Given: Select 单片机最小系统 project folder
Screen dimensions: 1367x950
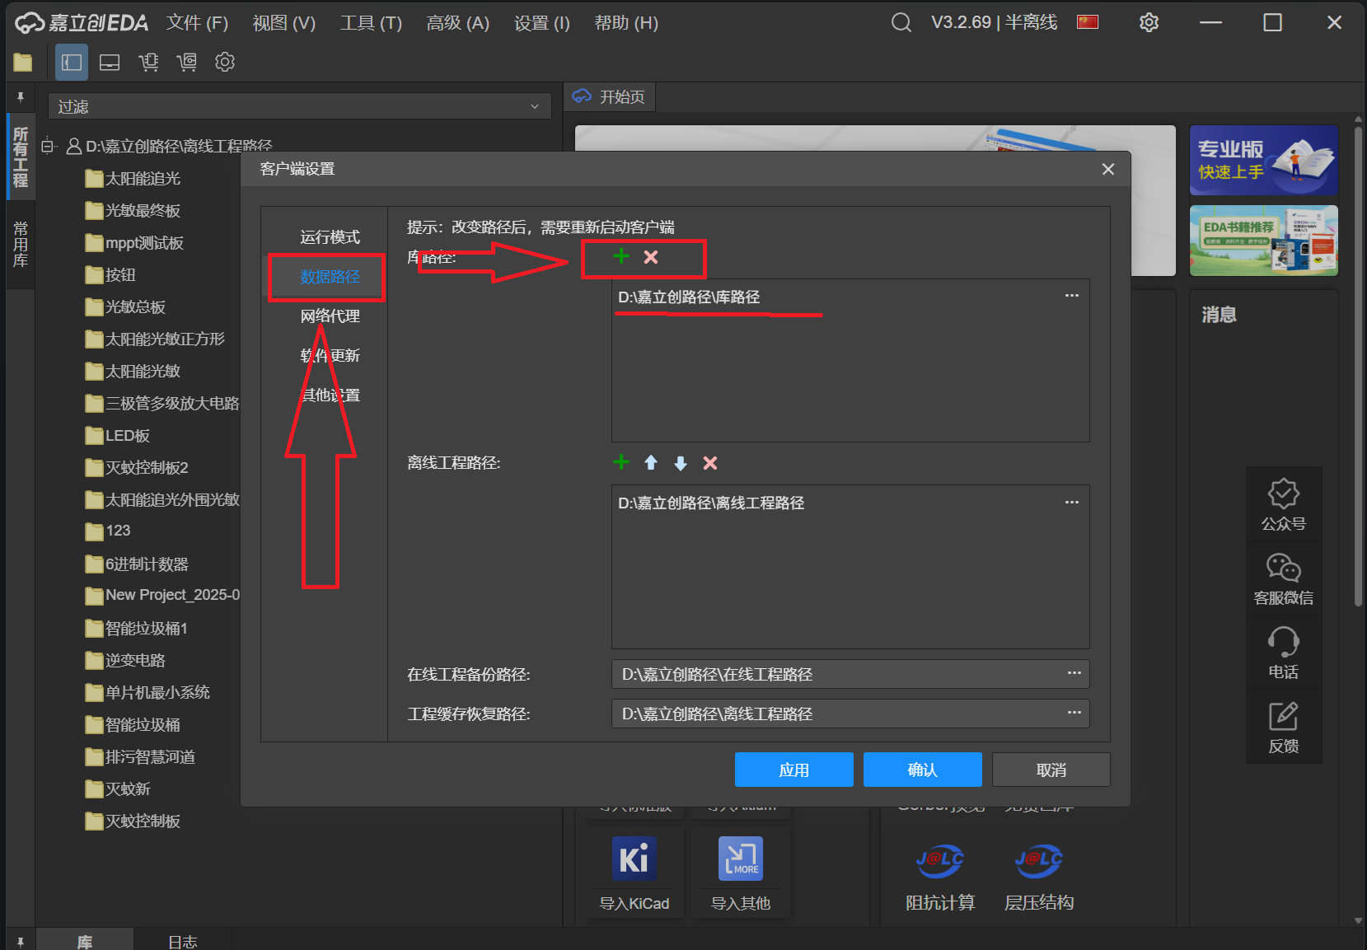Looking at the screenshot, I should click(x=147, y=692).
